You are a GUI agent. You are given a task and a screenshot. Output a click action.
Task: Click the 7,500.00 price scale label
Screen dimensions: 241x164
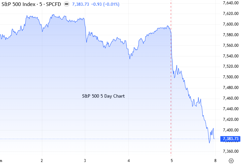coord(231,77)
